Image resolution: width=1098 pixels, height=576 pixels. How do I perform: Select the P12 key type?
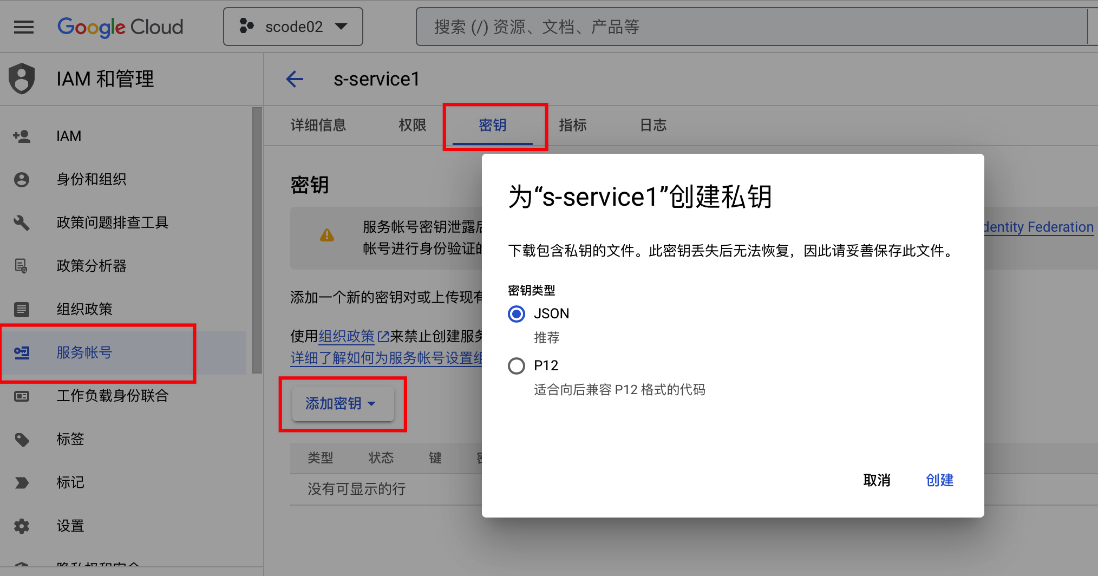pyautogui.click(x=517, y=365)
